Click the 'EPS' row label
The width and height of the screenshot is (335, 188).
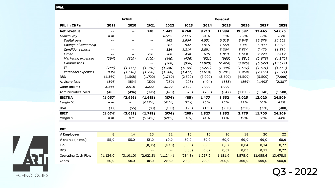pyautogui.click(x=62, y=145)
